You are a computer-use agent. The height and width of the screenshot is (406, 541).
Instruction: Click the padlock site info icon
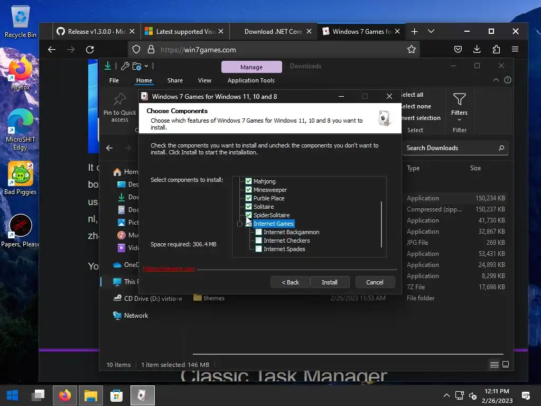151,50
